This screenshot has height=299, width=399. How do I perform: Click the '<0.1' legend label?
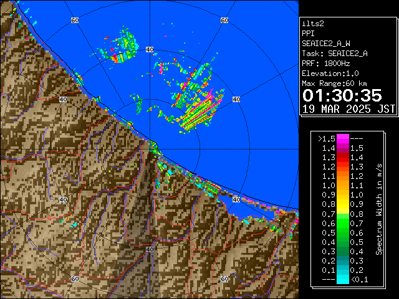(360, 280)
